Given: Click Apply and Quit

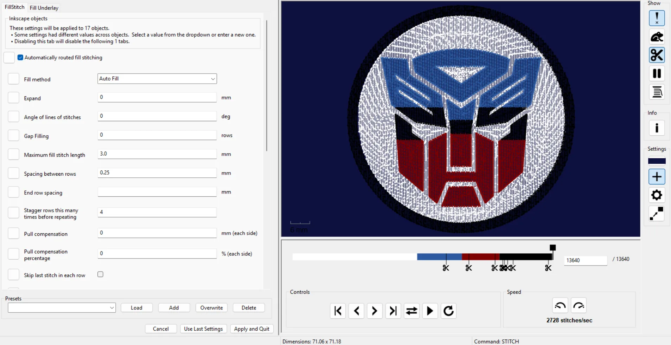Looking at the screenshot, I should tap(252, 329).
